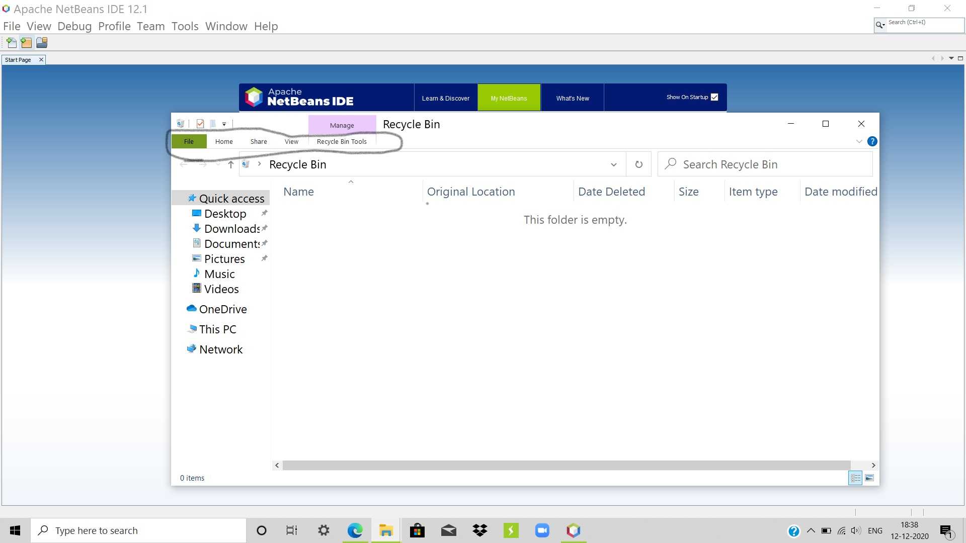Click the ENG language indicator
The height and width of the screenshot is (543, 966).
point(875,530)
